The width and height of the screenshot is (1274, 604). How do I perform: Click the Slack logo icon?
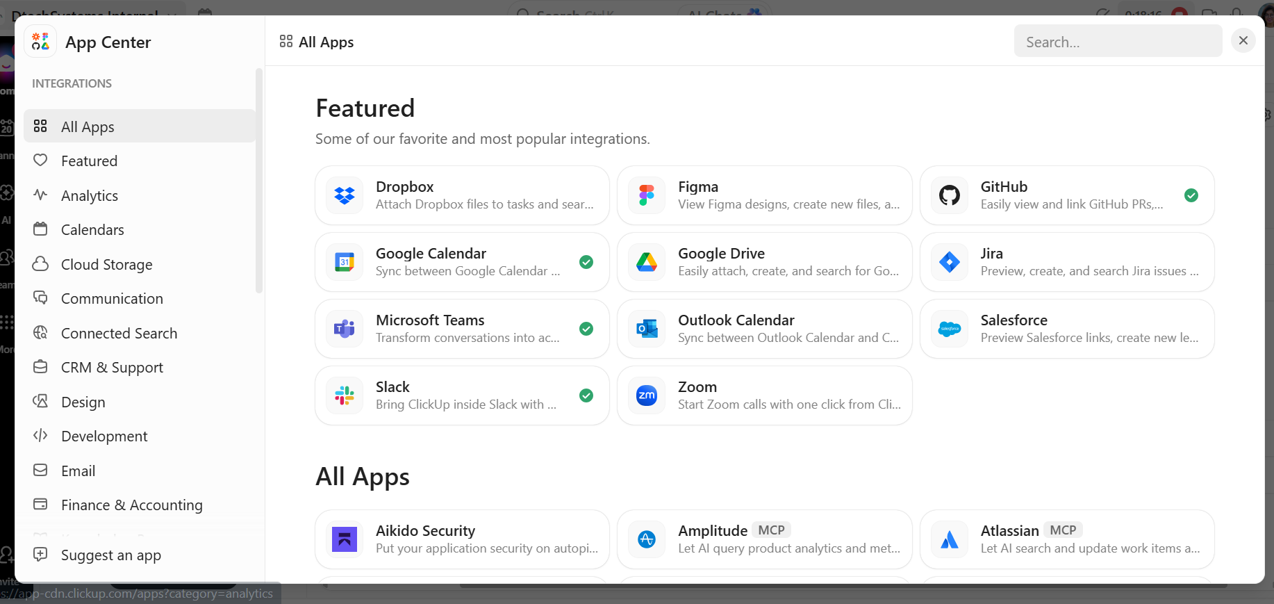click(345, 395)
